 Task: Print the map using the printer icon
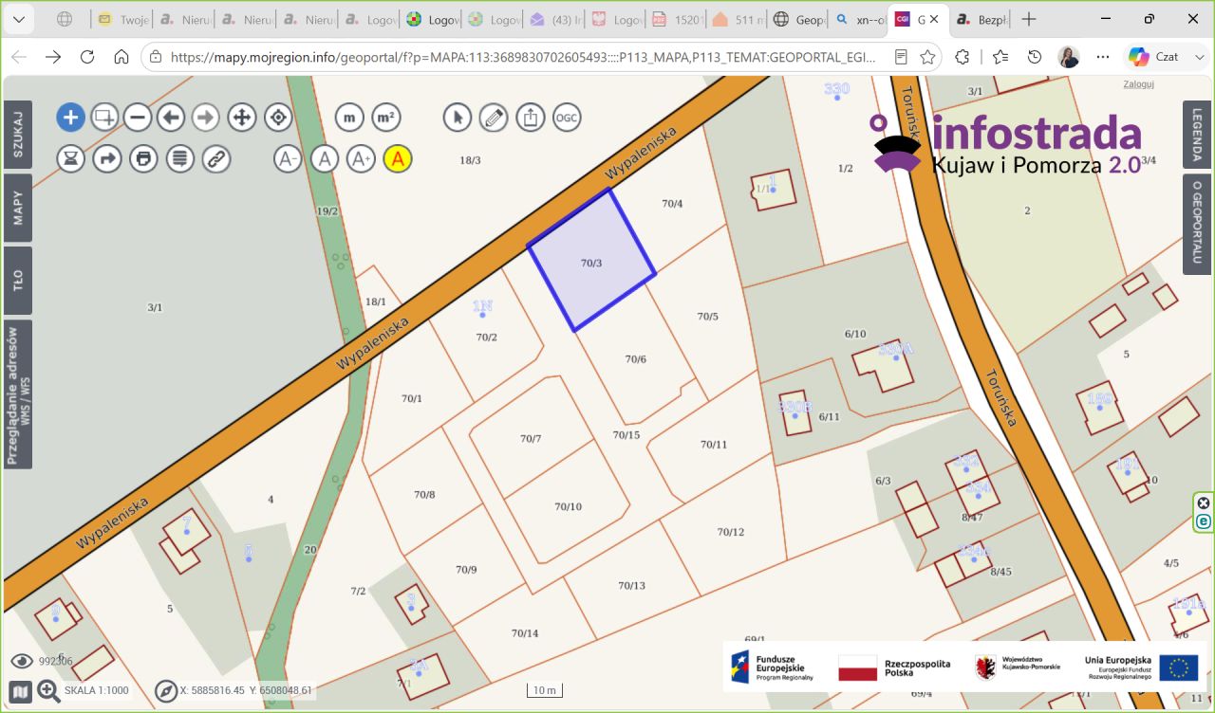pos(143,158)
